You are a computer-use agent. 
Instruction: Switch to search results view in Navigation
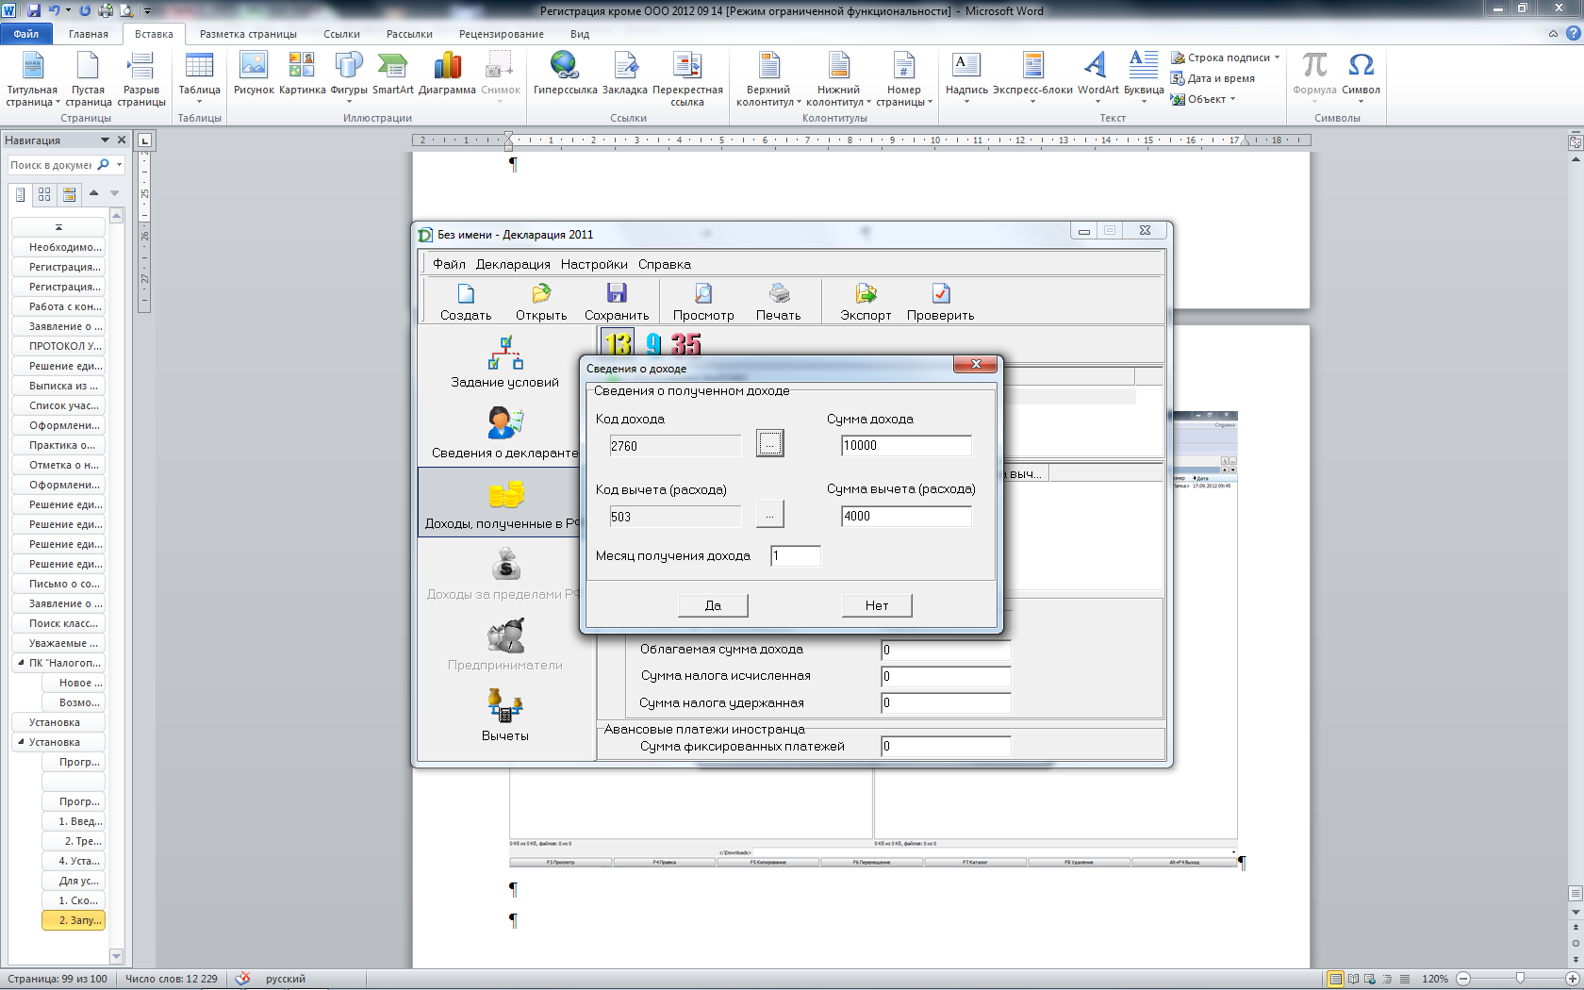pyautogui.click(x=69, y=194)
